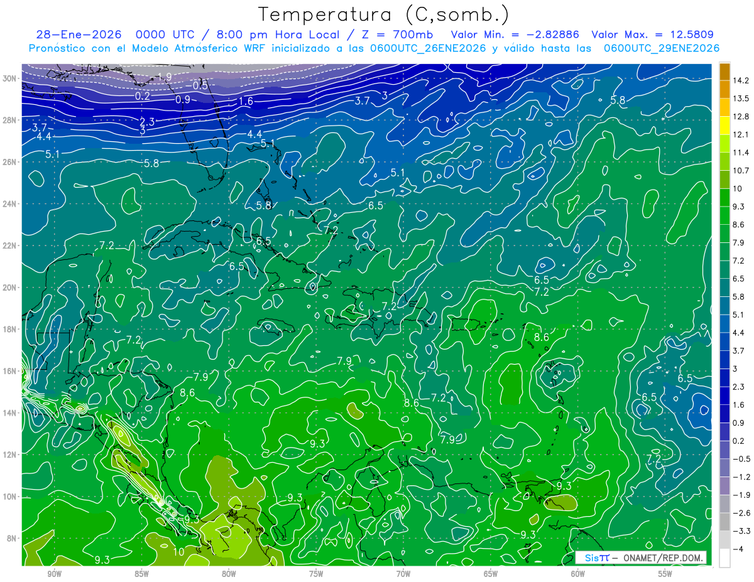Click the '16N' latitude axis label
This screenshot has height=582, width=754.
tap(11, 371)
